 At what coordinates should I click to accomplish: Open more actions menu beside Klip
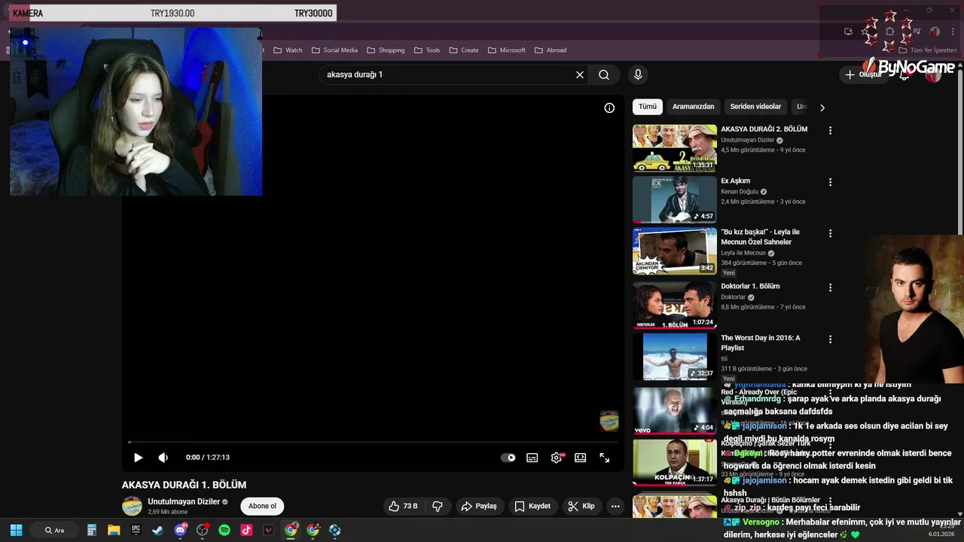click(615, 506)
